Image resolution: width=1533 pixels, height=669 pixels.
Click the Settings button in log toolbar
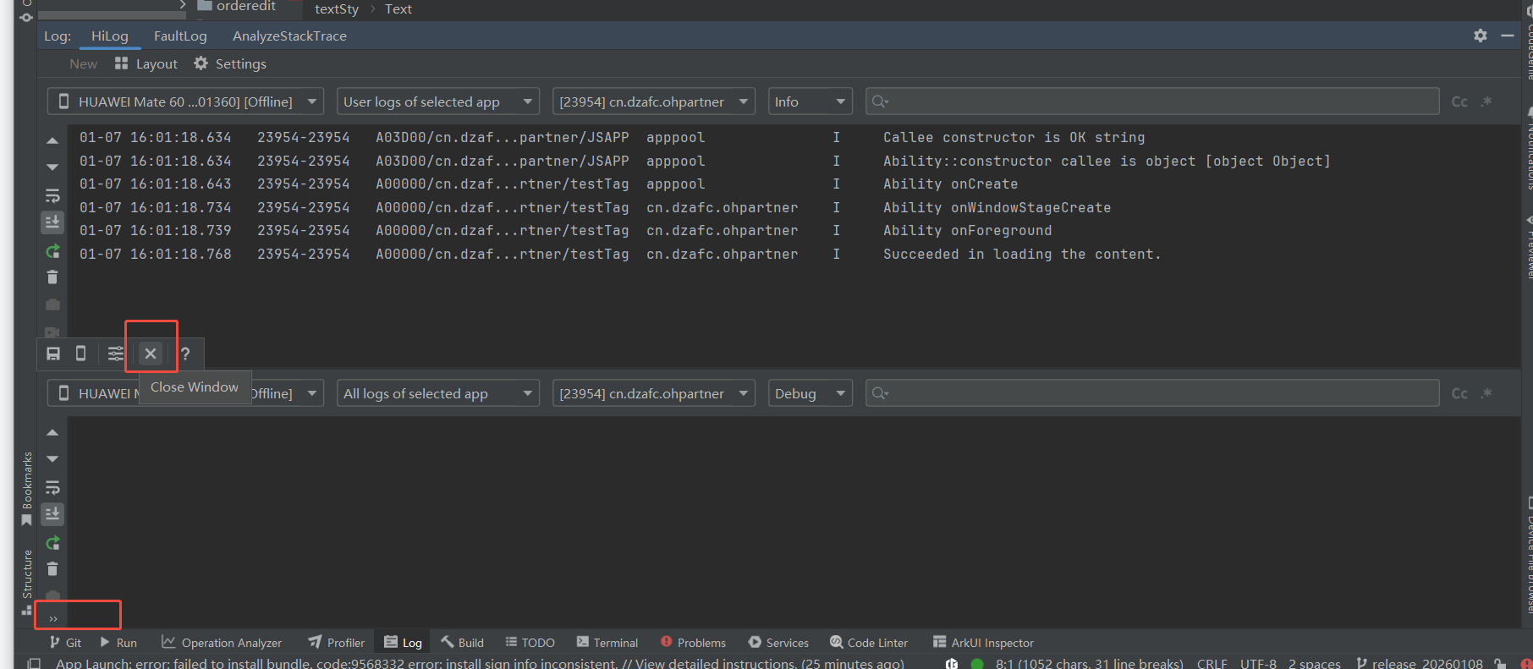point(230,63)
